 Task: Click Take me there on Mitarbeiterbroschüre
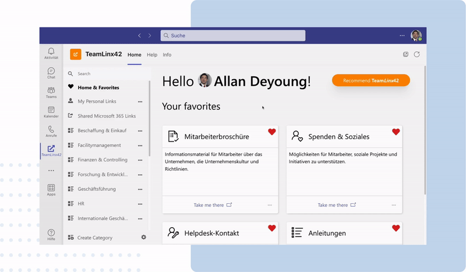[x=213, y=205]
